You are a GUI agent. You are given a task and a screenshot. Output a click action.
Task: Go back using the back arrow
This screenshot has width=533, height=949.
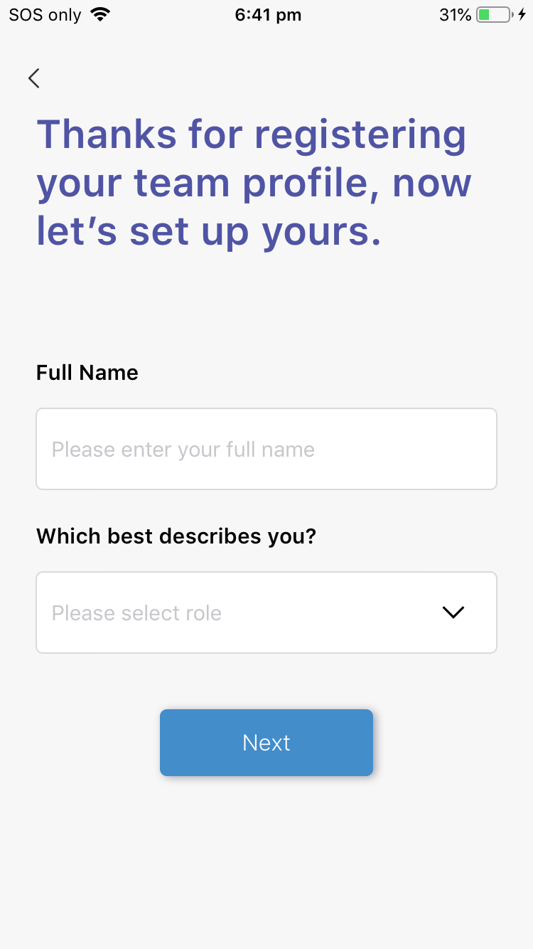[33, 78]
